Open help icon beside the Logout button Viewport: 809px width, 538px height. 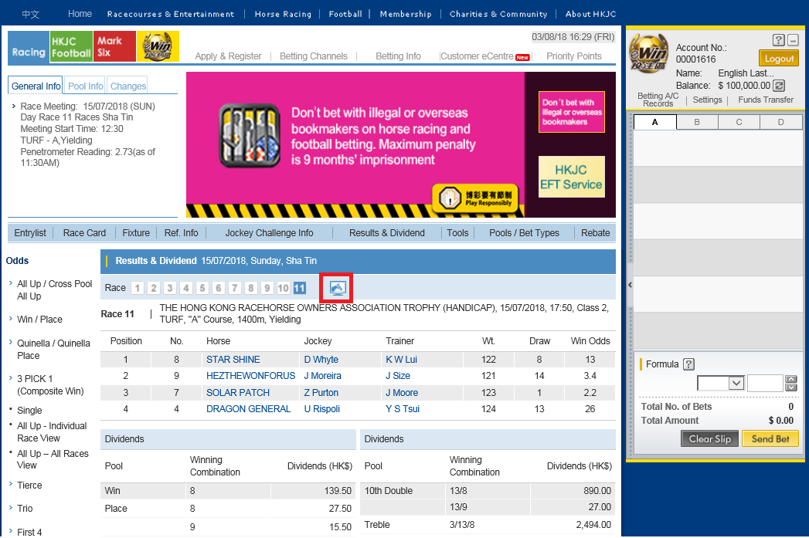(x=779, y=40)
